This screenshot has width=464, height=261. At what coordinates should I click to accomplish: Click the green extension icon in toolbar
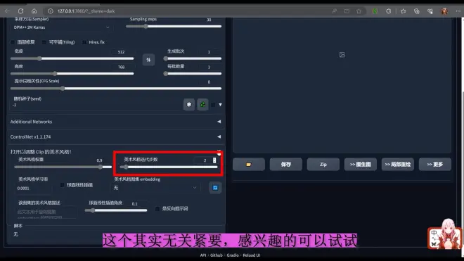375,11
